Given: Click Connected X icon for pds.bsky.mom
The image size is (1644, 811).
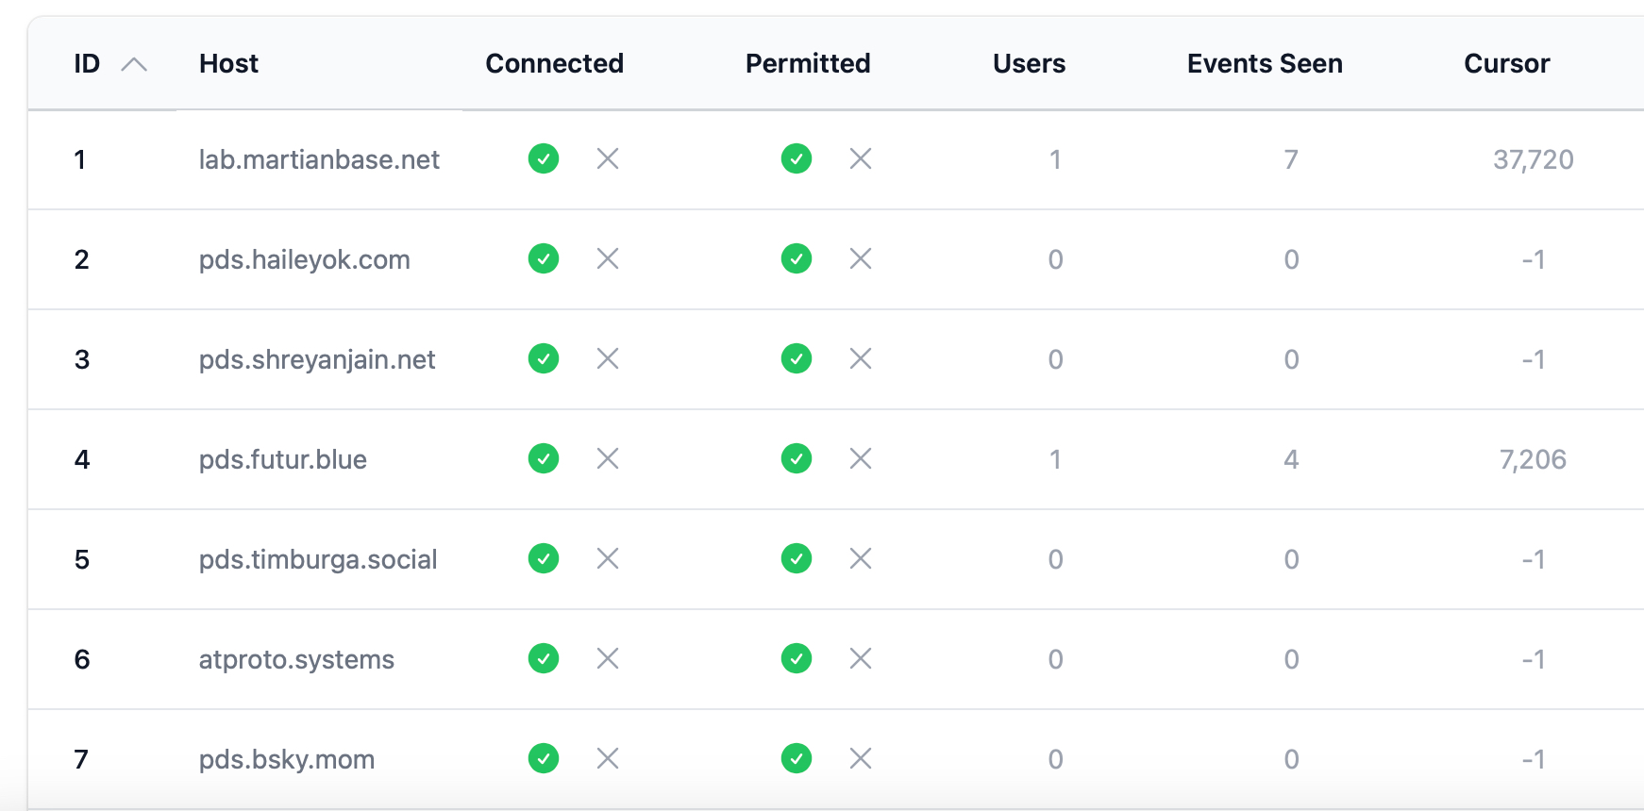Looking at the screenshot, I should 608,759.
